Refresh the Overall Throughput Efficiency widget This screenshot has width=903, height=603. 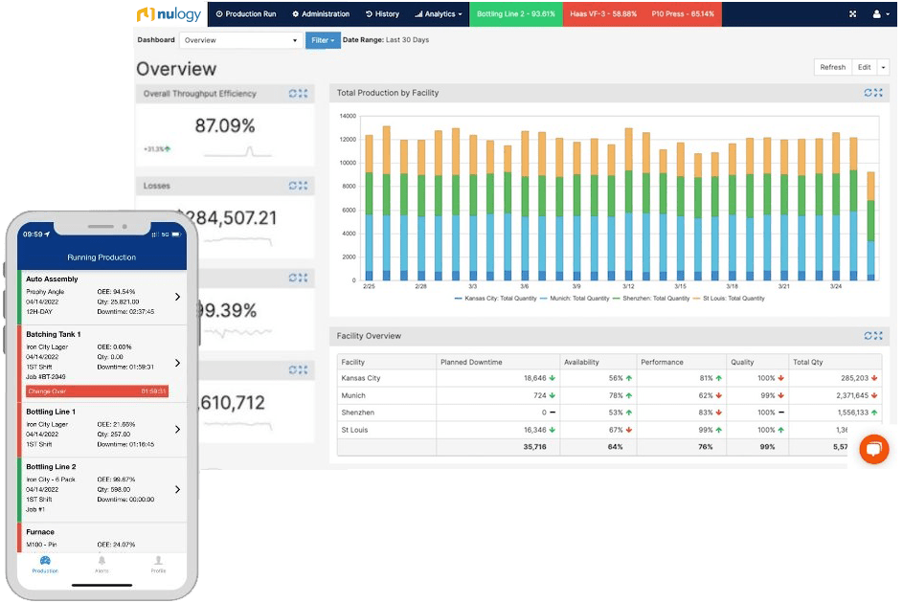point(293,93)
